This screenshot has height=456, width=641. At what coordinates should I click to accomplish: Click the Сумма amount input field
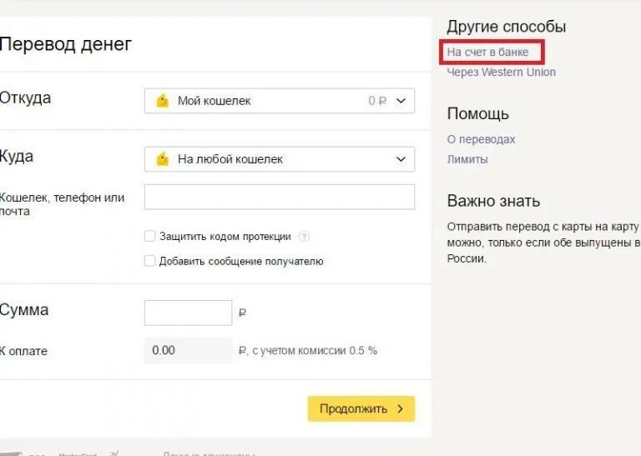tap(188, 313)
